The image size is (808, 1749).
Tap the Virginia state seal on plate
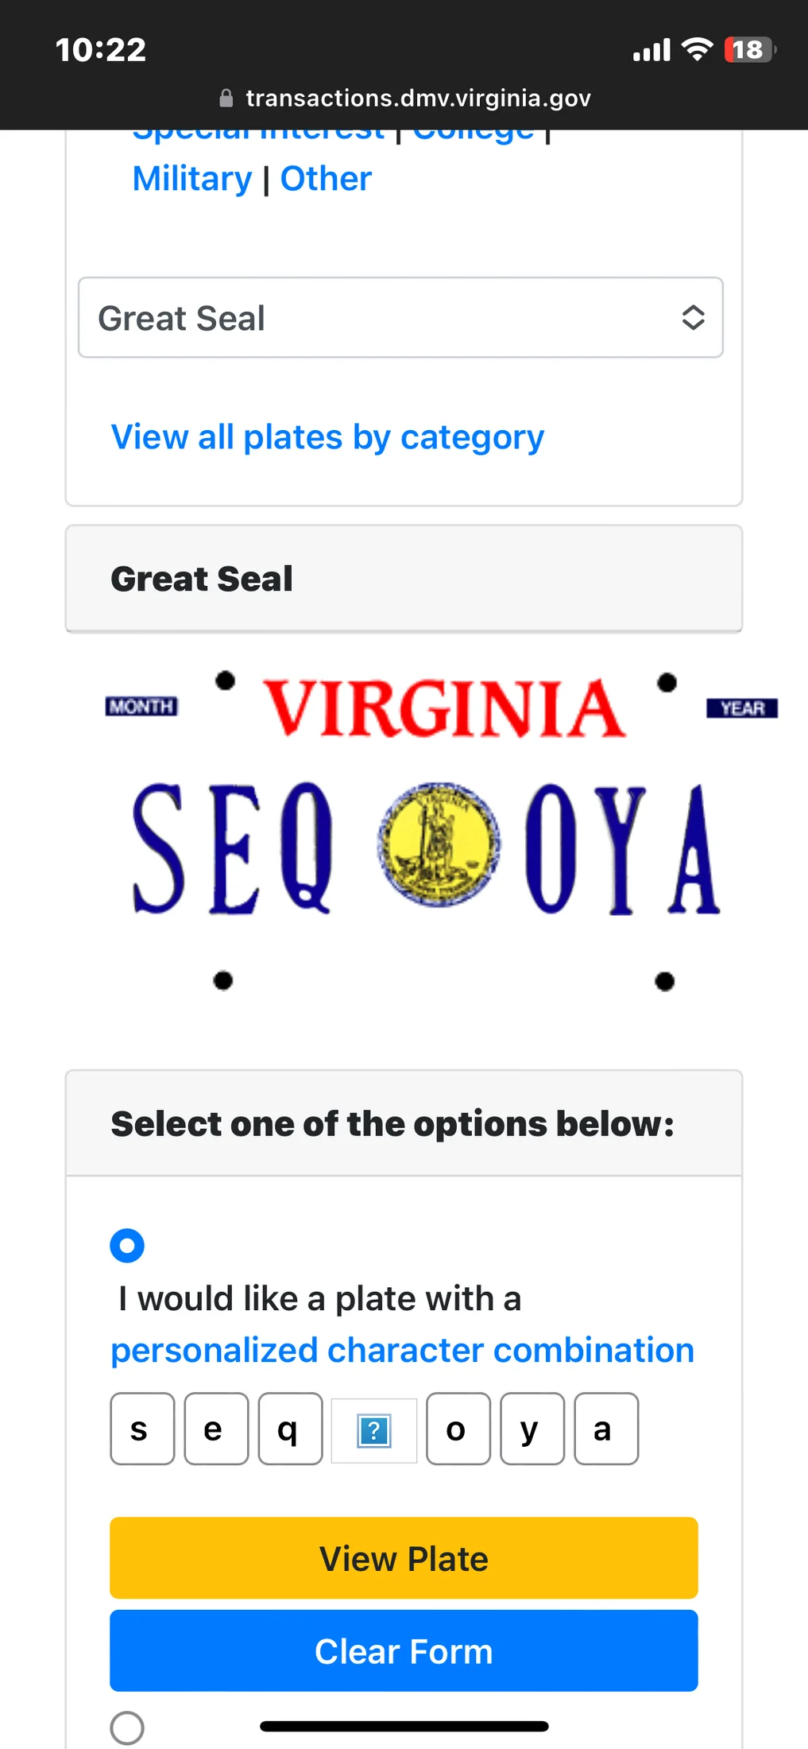point(439,844)
